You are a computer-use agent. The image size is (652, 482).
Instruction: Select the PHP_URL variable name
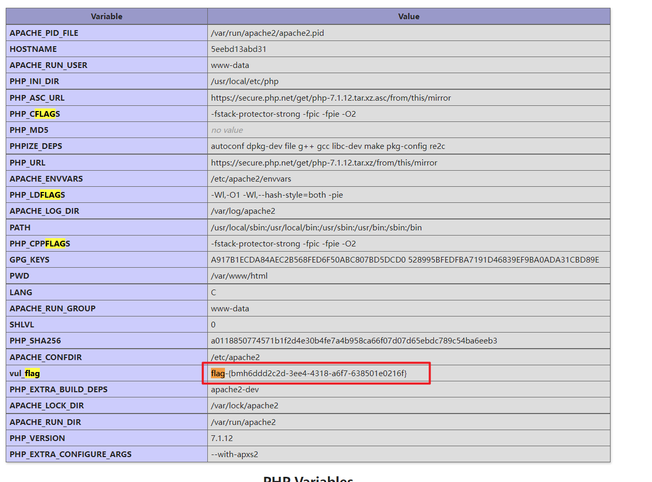(28, 162)
